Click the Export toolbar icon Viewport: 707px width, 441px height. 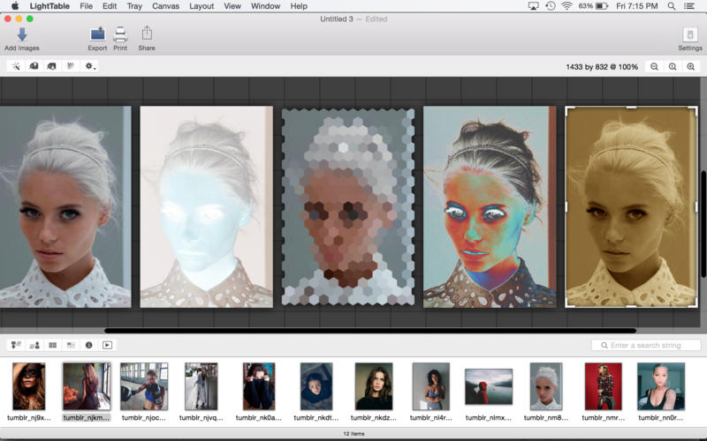(97, 34)
